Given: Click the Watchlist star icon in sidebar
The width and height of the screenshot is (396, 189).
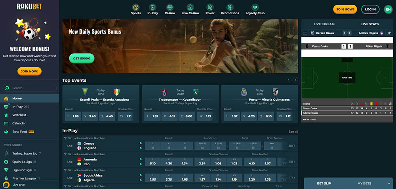Looking at the screenshot, I should coord(6,115).
